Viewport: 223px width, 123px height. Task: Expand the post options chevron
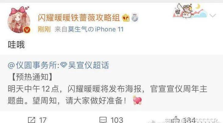pos(213,15)
